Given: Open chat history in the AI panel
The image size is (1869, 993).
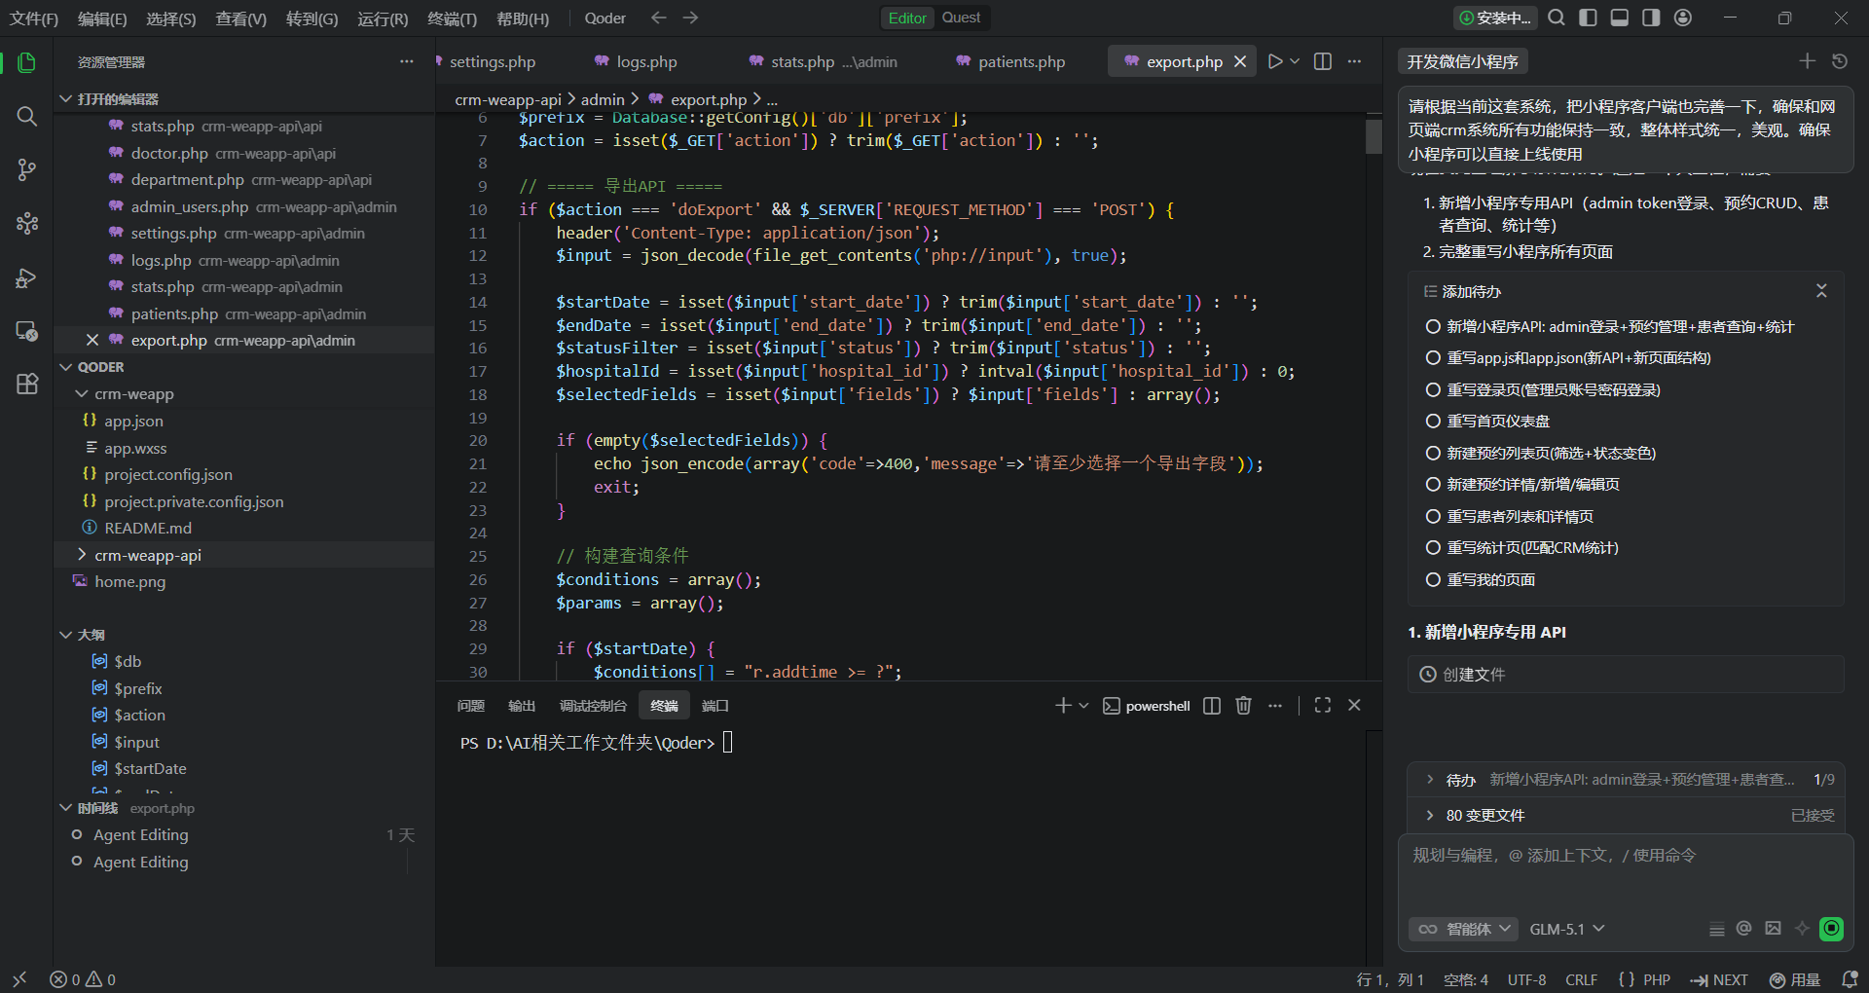Looking at the screenshot, I should (1840, 61).
